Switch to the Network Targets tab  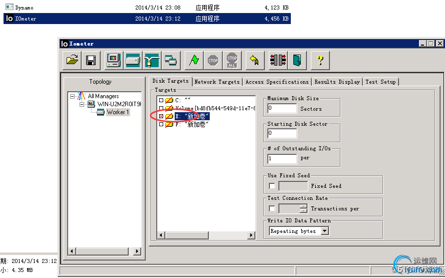pyautogui.click(x=217, y=82)
